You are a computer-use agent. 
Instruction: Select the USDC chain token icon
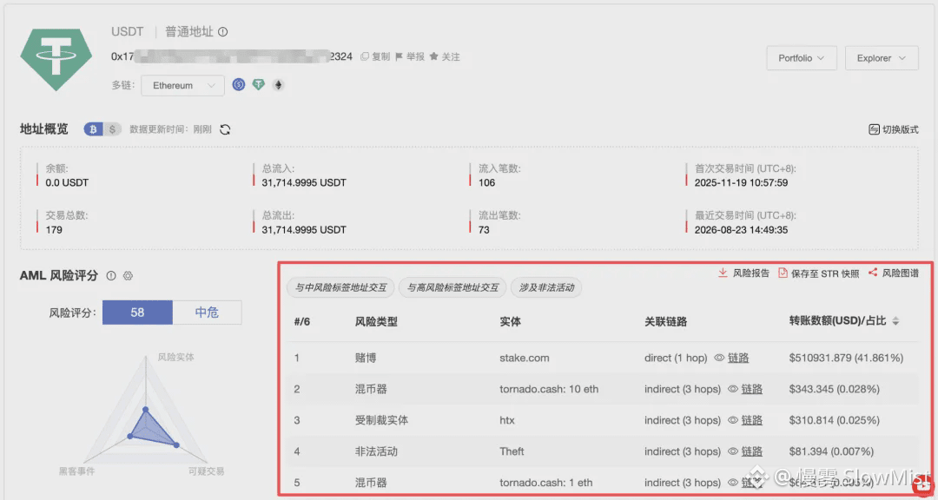239,85
